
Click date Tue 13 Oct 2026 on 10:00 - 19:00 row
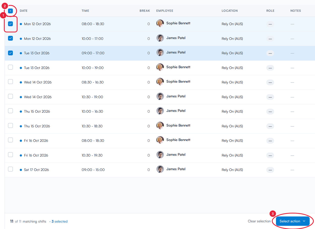pyautogui.click(x=37, y=68)
